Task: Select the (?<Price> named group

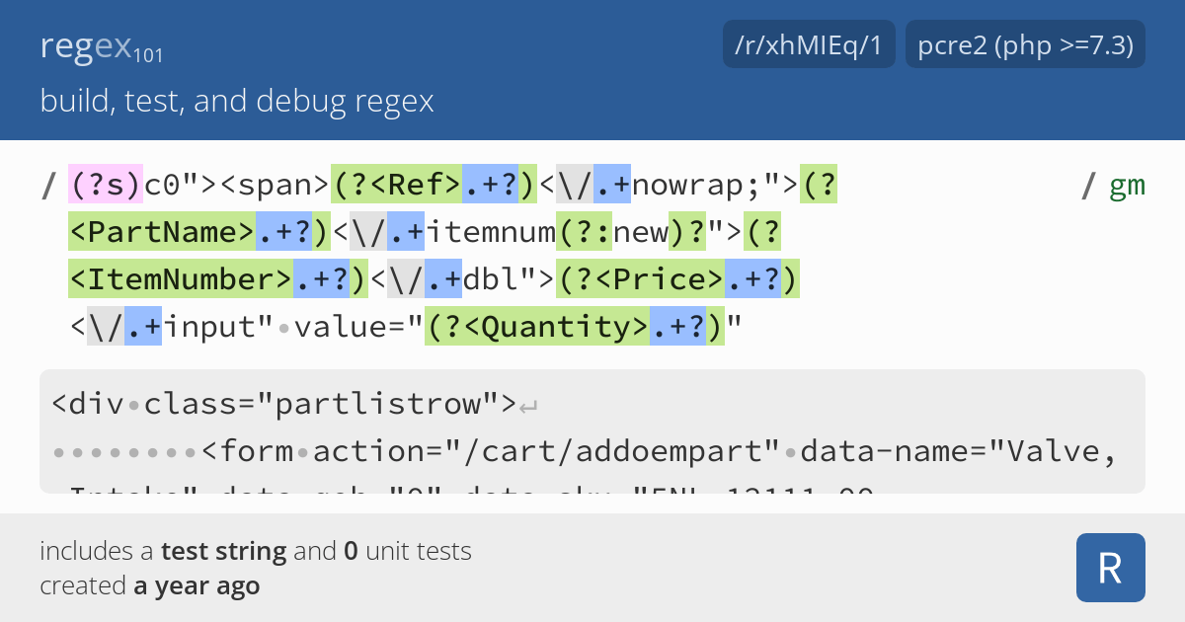Action: (x=641, y=279)
